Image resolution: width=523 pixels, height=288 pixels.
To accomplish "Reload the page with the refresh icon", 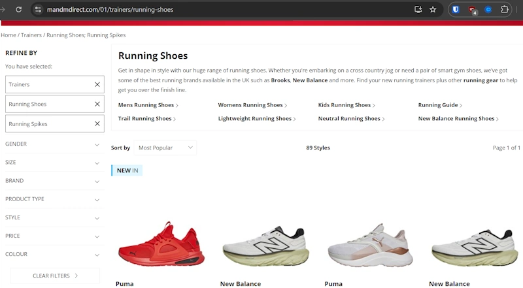I will click(19, 9).
